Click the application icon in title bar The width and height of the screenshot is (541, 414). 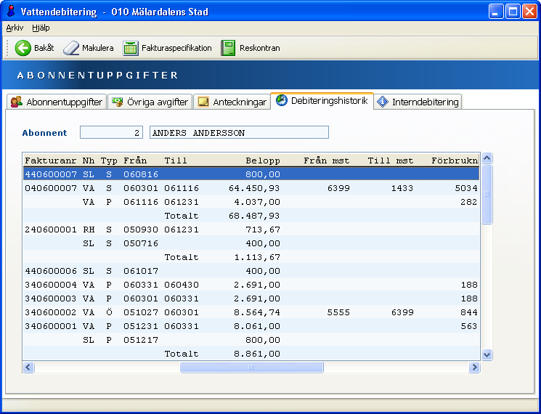tap(11, 12)
